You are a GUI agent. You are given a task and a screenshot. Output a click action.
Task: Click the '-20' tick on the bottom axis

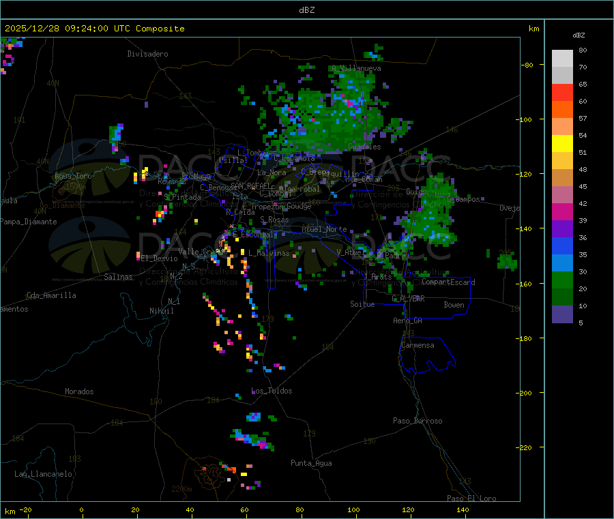coord(25,510)
